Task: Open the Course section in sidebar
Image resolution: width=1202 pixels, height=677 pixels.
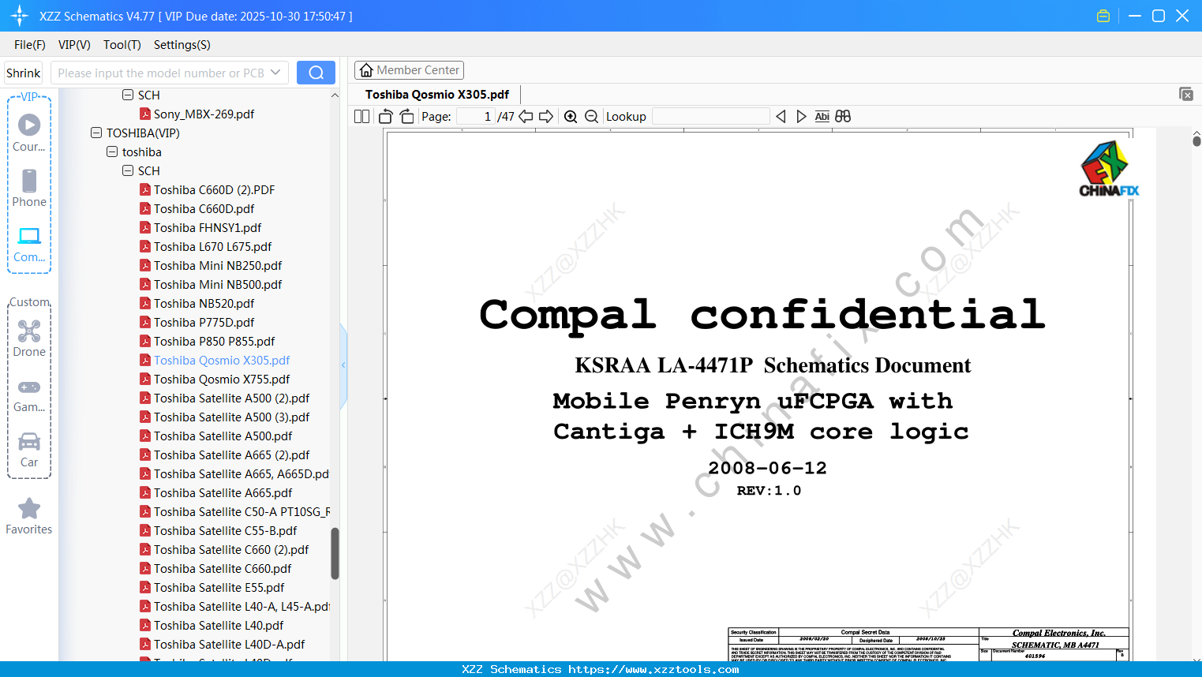Action: (x=29, y=133)
